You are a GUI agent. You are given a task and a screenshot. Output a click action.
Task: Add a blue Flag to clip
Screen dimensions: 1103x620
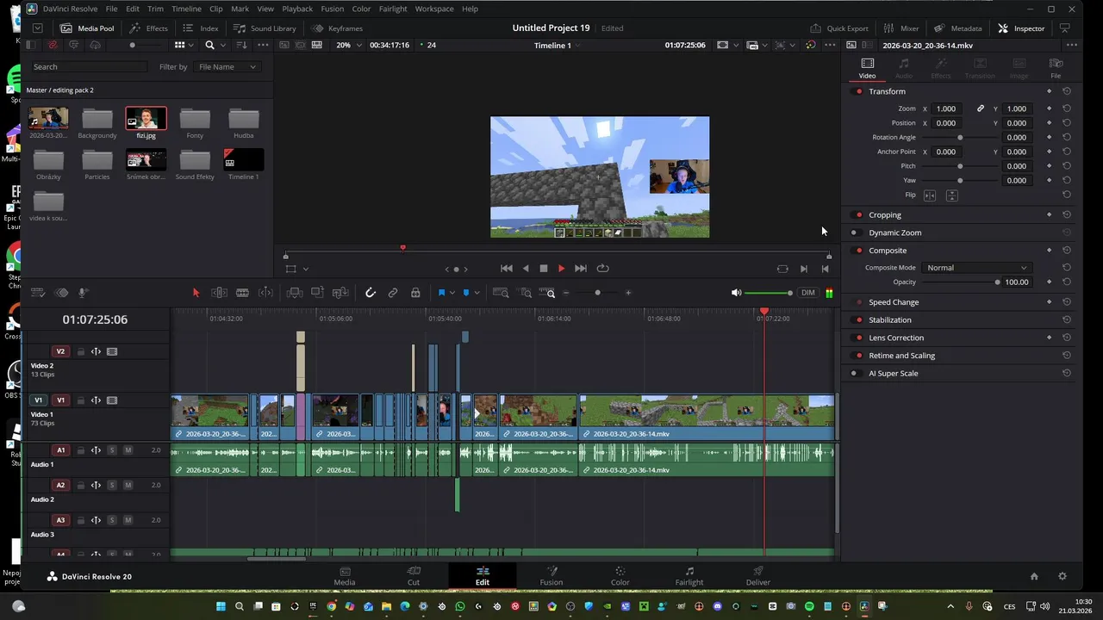441,293
